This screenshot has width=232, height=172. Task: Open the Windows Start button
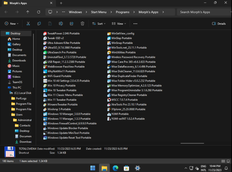pos(93,168)
